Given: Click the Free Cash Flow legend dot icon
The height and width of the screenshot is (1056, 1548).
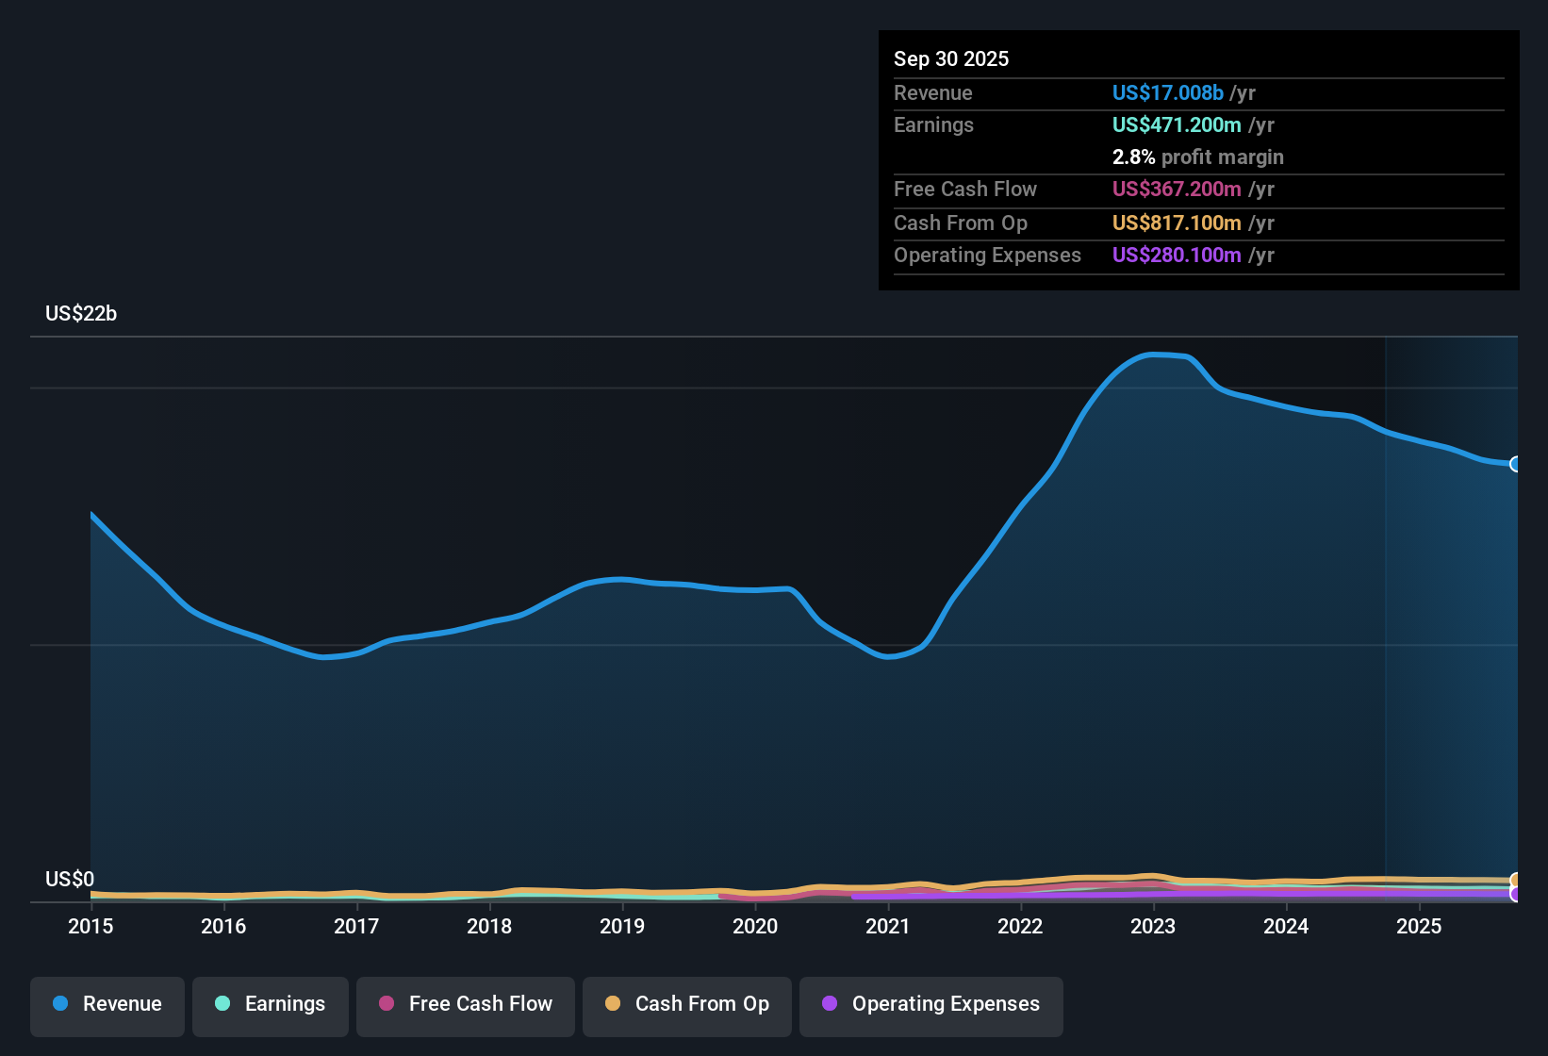Looking at the screenshot, I should (386, 1004).
